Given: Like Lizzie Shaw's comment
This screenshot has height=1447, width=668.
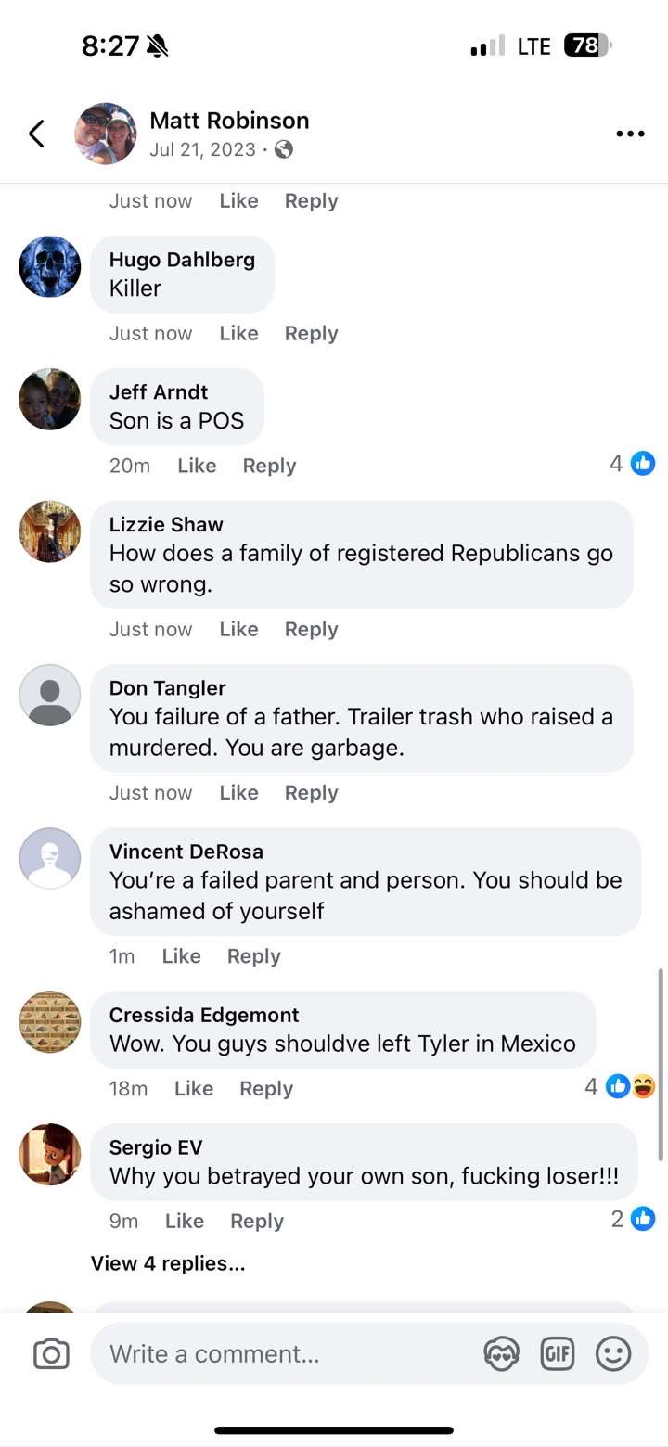Looking at the screenshot, I should point(238,629).
